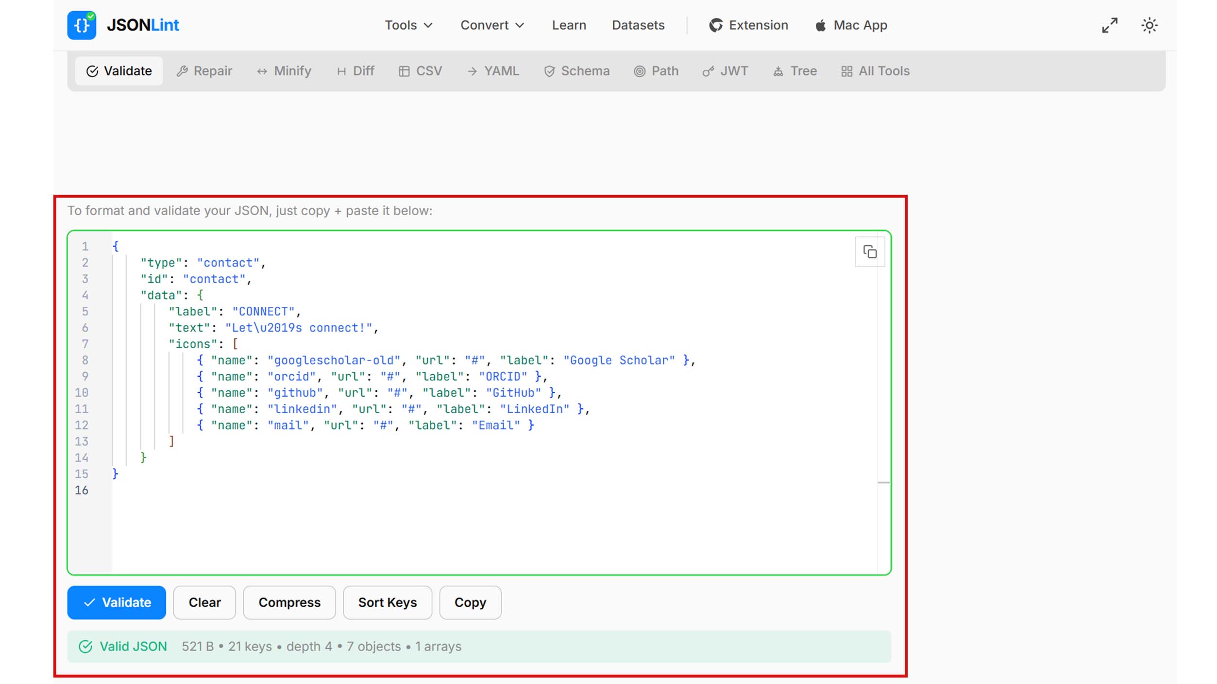Switch to the Tree tab
This screenshot has width=1217, height=684.
794,71
